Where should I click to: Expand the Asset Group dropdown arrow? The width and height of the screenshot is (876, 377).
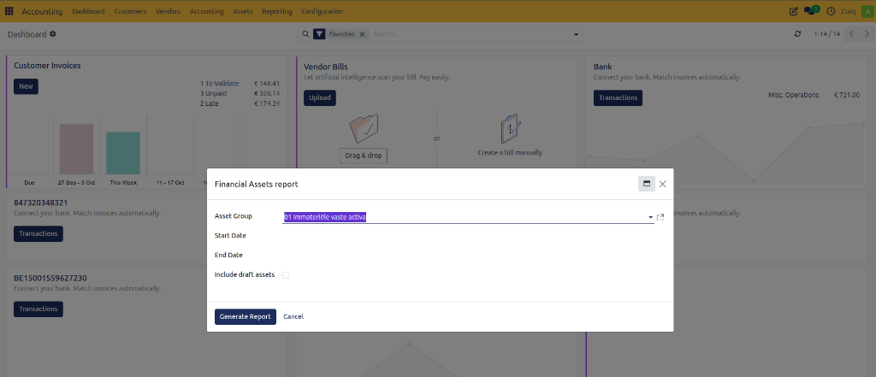tap(650, 217)
